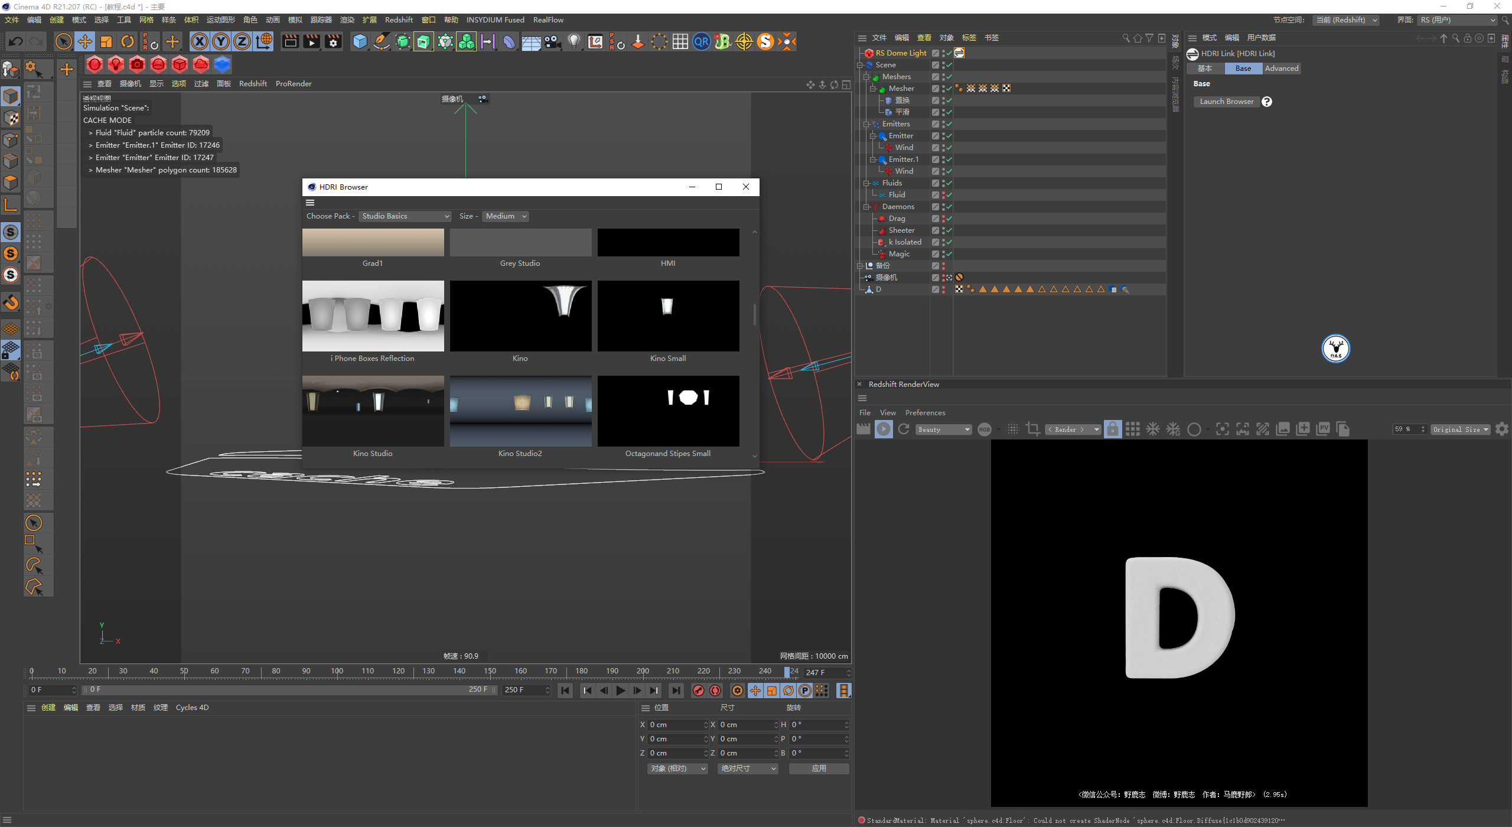Select the Move tool in top toolbar

click(x=85, y=41)
